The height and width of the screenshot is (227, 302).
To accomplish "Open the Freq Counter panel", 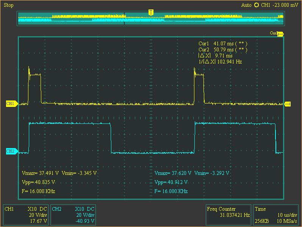I will click(x=228, y=215).
